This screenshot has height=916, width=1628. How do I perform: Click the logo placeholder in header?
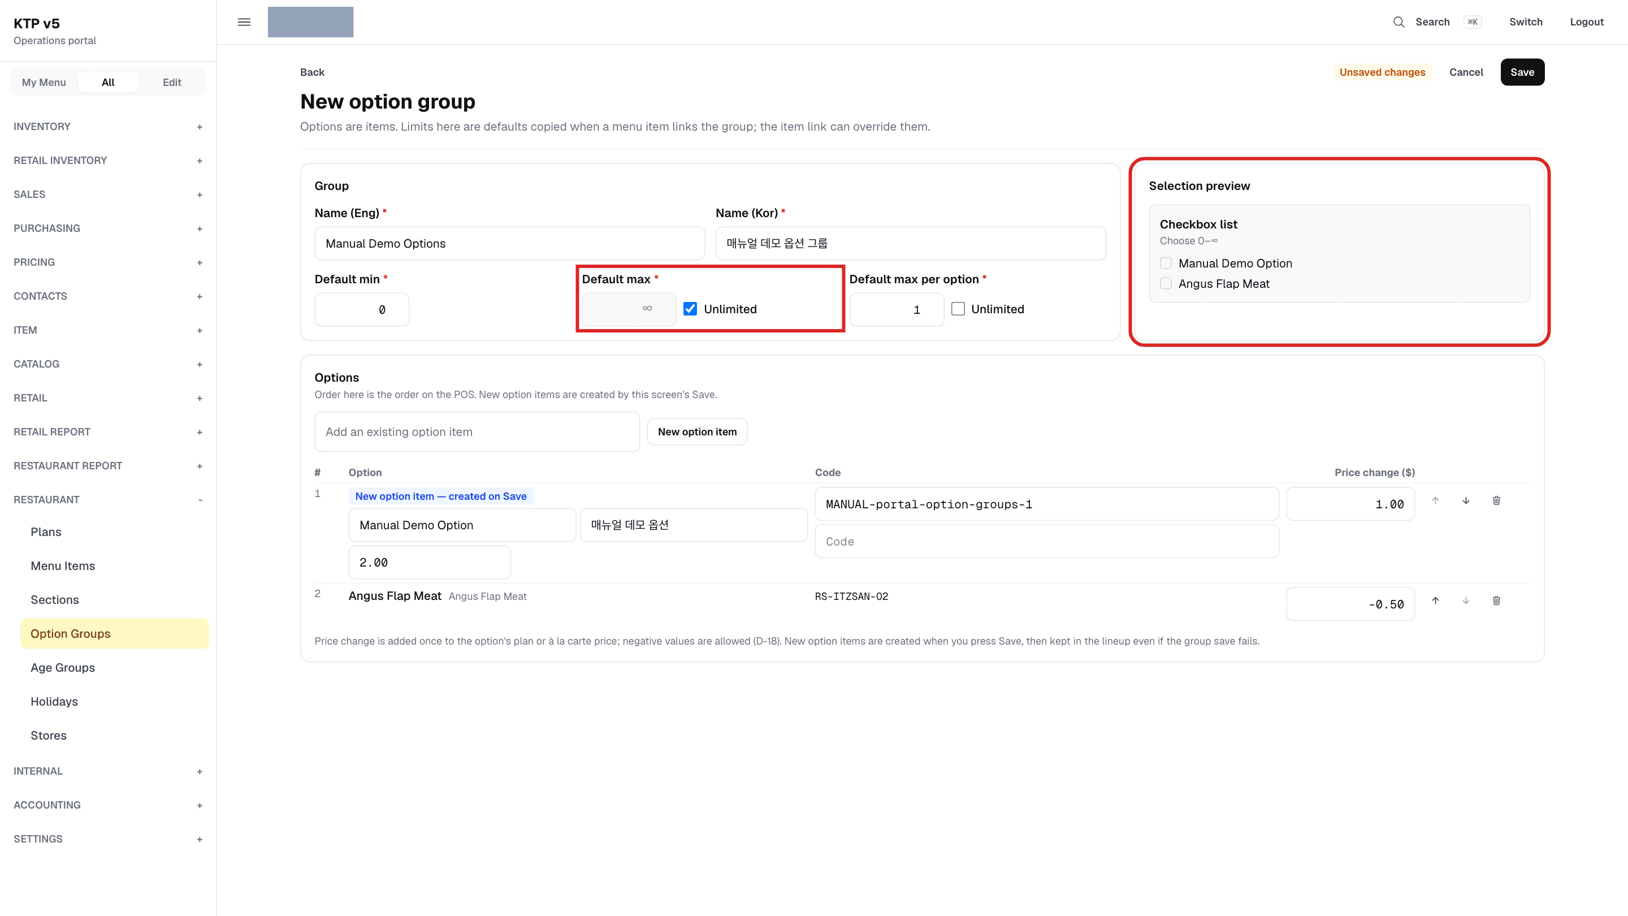[310, 22]
